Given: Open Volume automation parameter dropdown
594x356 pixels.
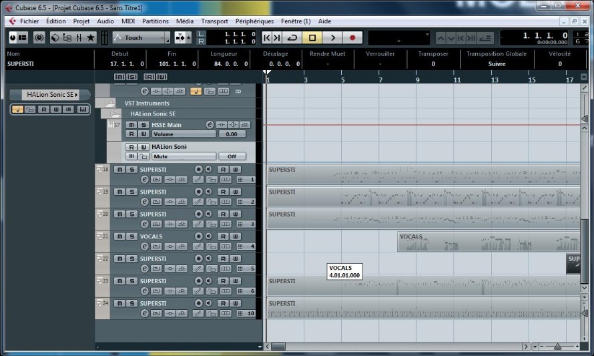Looking at the screenshot, I should (184, 134).
